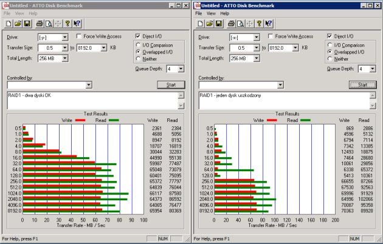Click description scrollbar down arrow in left window
Viewport: 383px width, 244px height.
coord(181,106)
